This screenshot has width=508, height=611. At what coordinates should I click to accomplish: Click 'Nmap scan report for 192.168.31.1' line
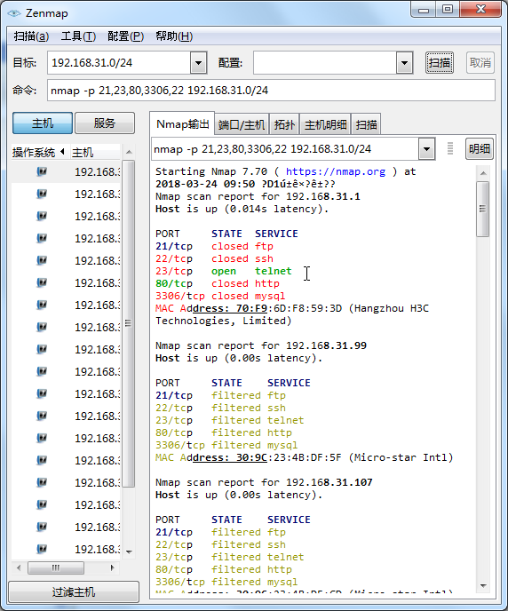coord(258,196)
